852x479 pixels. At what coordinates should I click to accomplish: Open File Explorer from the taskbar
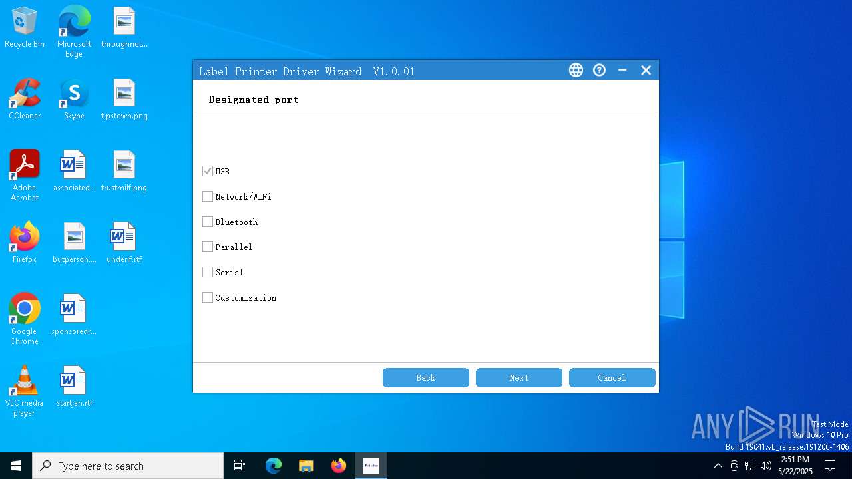coord(306,466)
